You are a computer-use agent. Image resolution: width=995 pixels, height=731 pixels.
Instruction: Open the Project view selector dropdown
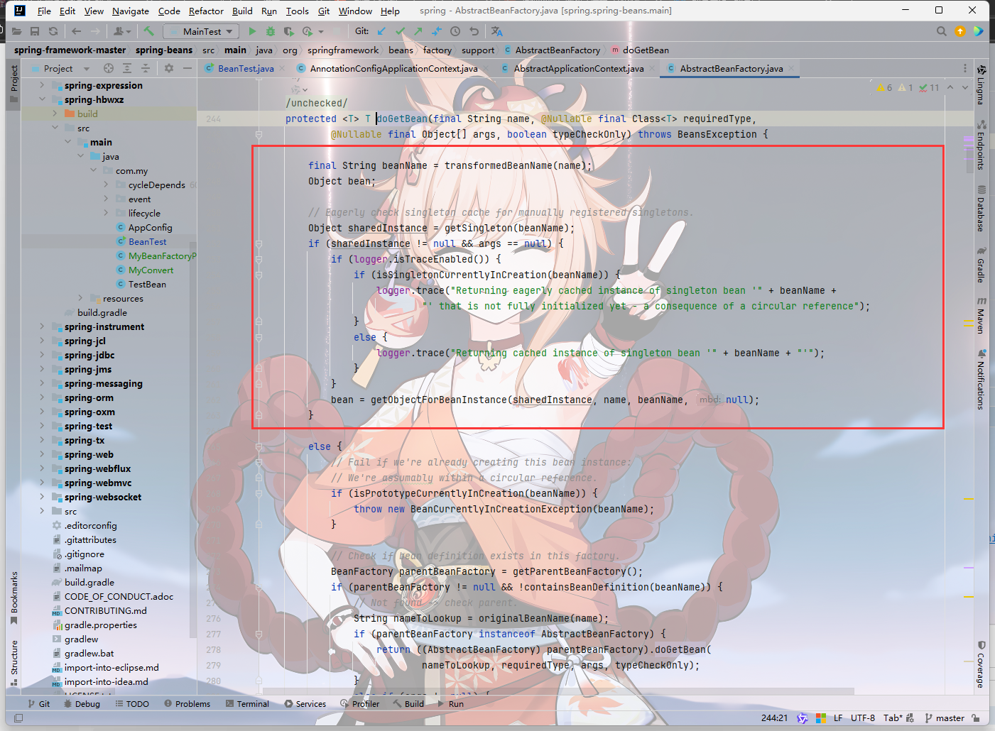point(67,68)
